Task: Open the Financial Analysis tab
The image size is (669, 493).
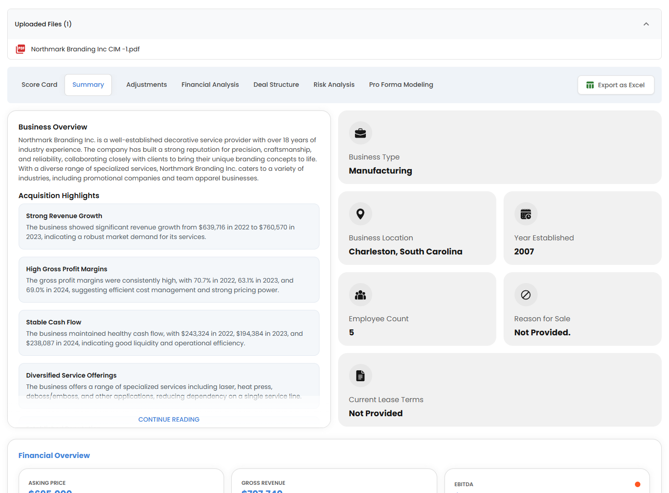Action: pyautogui.click(x=210, y=85)
